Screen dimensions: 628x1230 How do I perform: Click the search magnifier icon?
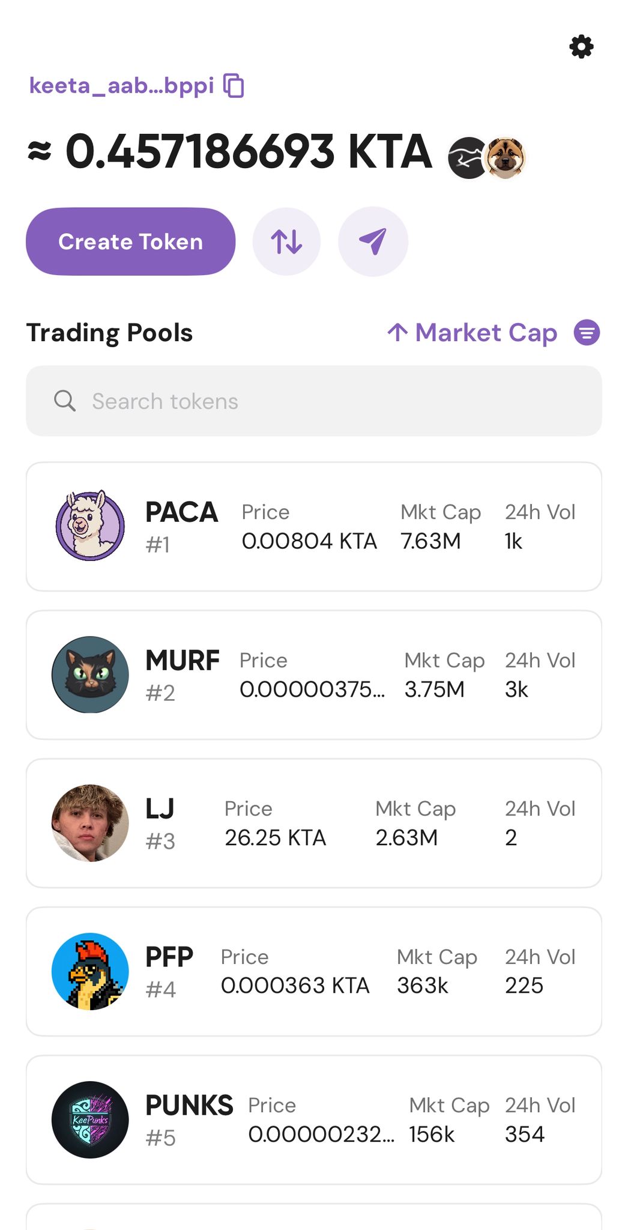tap(65, 401)
